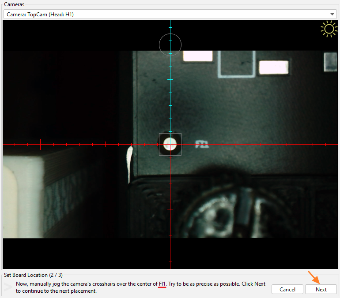Click the circle reticle at top of crosshair

(x=170, y=45)
